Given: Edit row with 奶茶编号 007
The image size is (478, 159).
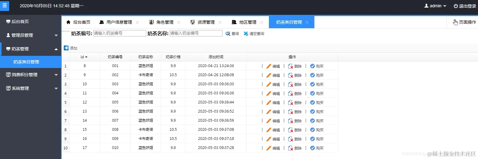Looking at the screenshot, I should (273, 121).
